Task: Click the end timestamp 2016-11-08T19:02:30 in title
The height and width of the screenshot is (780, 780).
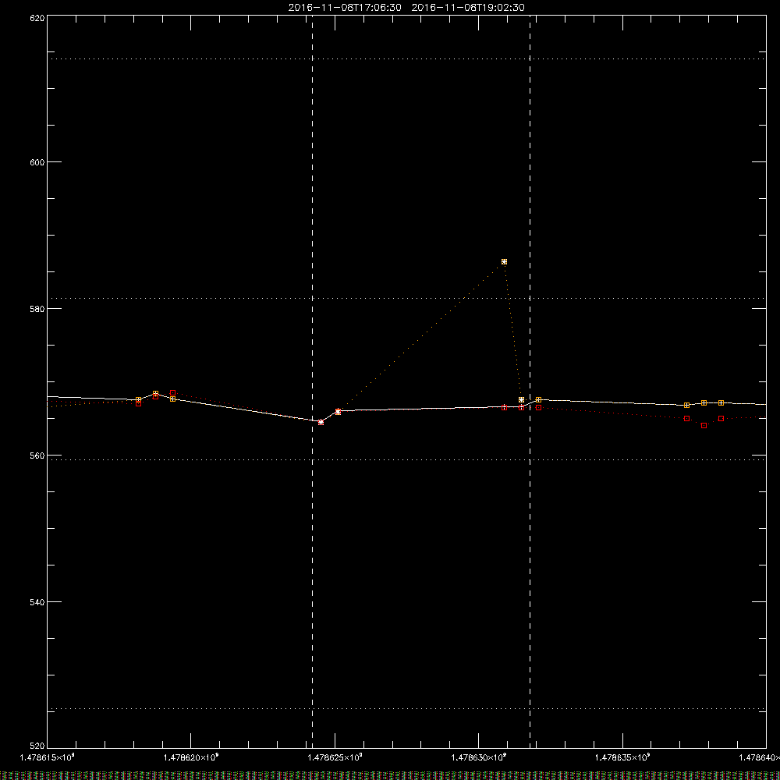Action: (468, 8)
